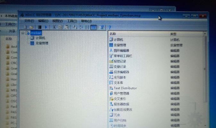Viewport: 216px width, 128px height.
Task: Open the 帮助(H) menu
Action: (x=87, y=21)
